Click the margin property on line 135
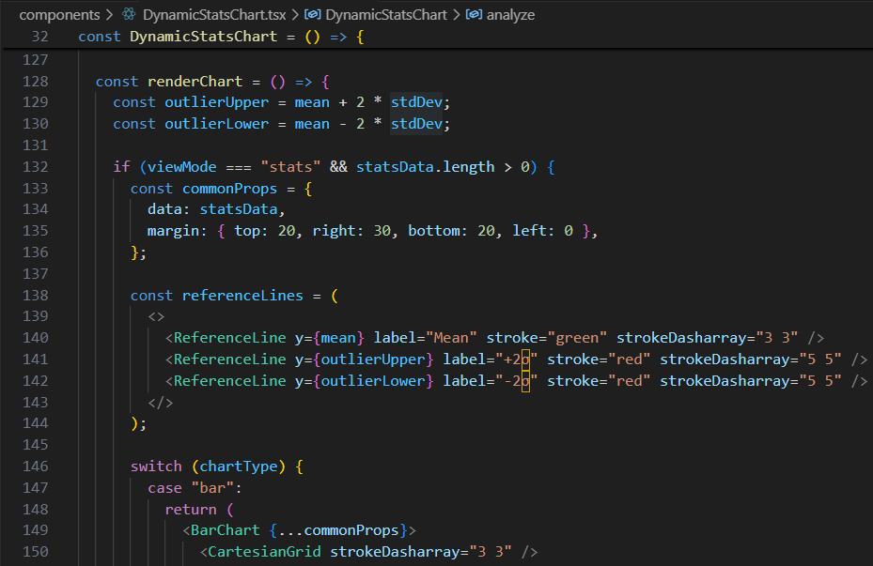The width and height of the screenshot is (873, 566). point(173,231)
